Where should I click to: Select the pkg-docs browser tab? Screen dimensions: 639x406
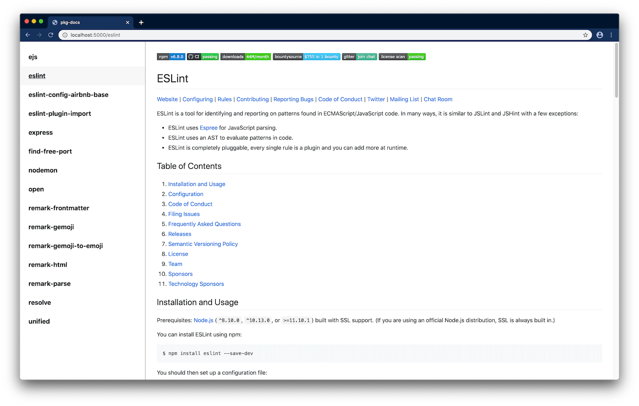90,23
